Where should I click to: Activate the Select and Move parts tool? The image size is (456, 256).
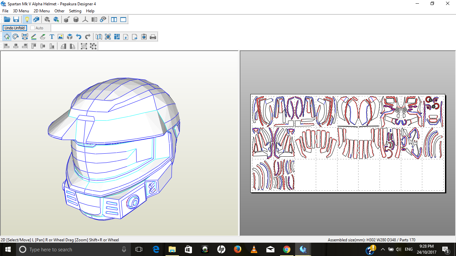click(x=7, y=37)
